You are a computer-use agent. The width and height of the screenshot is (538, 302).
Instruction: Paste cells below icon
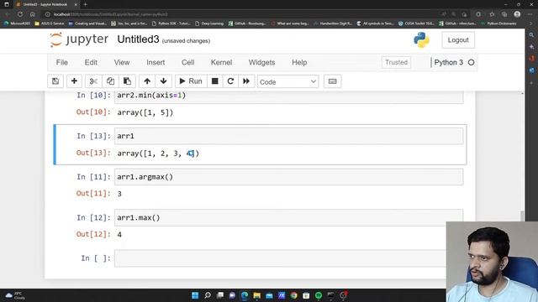(x=127, y=81)
